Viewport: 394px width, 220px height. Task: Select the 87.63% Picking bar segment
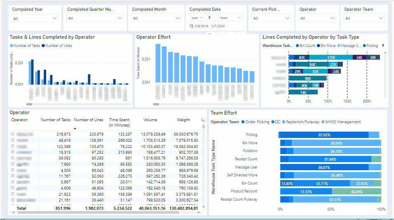click(324, 135)
